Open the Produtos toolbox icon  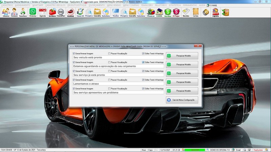coord(53,12)
